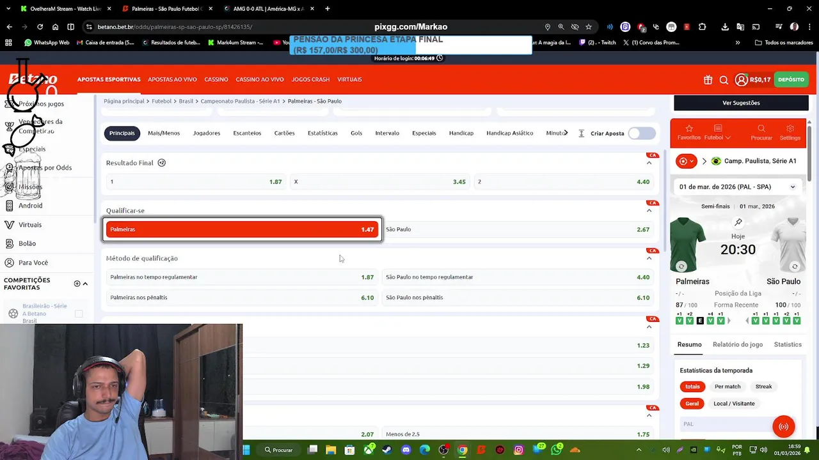Screen dimensions: 819x460
Task: Click the refresh icon on São Paulo jersey
Action: click(x=795, y=266)
